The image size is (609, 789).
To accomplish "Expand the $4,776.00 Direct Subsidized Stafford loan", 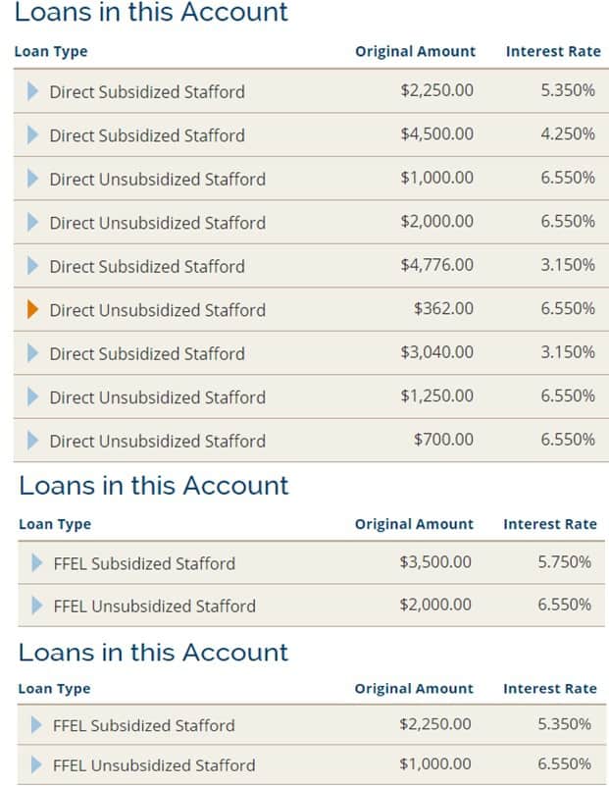I will point(30,267).
